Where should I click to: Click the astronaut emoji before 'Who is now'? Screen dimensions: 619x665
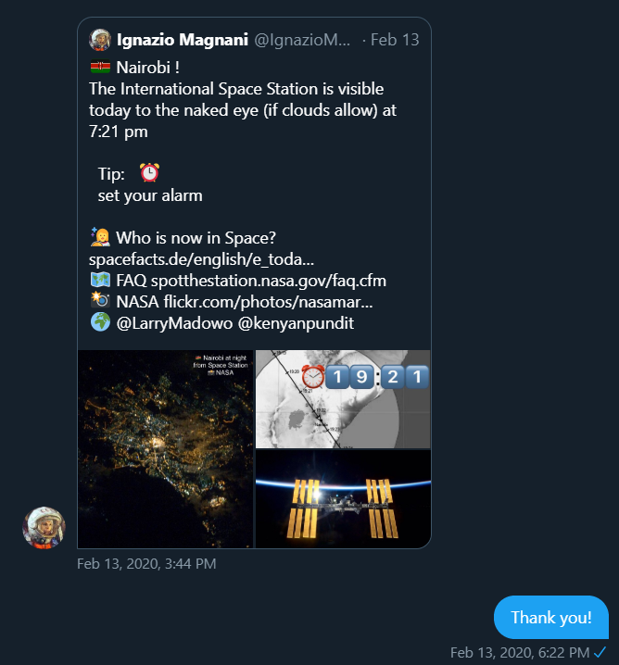pos(100,237)
